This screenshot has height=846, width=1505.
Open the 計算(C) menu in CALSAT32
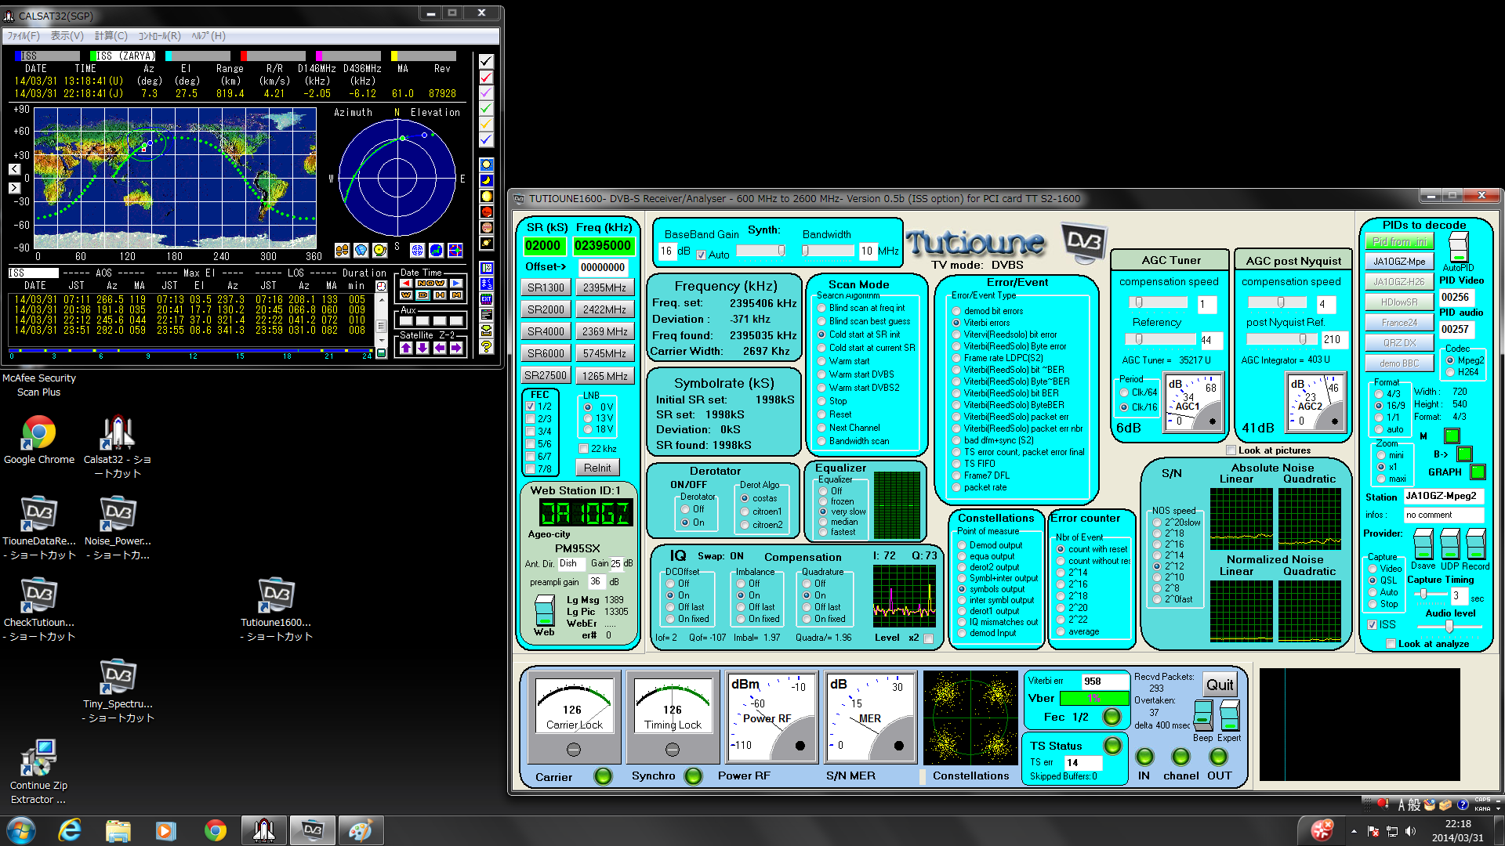[x=111, y=36]
